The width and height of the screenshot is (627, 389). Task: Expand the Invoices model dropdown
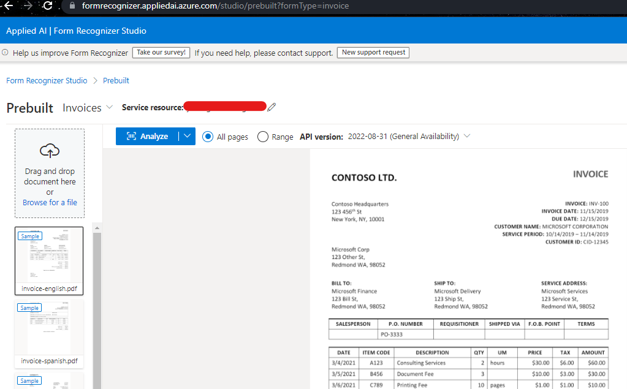(88, 108)
